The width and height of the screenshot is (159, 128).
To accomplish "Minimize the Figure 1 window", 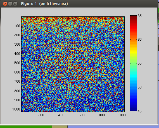I will coord(10,4).
